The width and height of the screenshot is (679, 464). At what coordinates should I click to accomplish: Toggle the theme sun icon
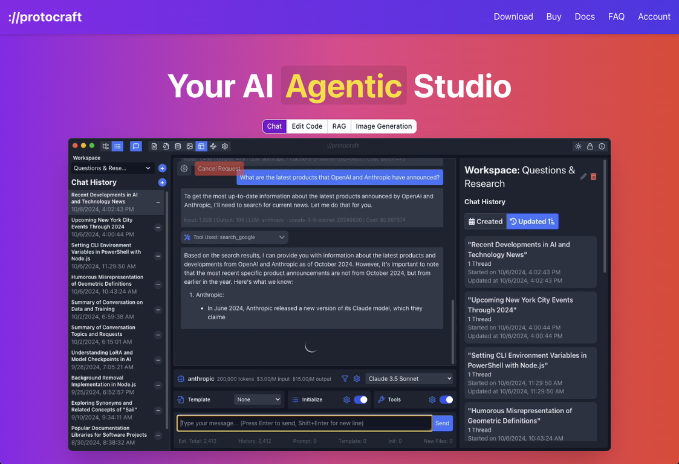(x=578, y=146)
